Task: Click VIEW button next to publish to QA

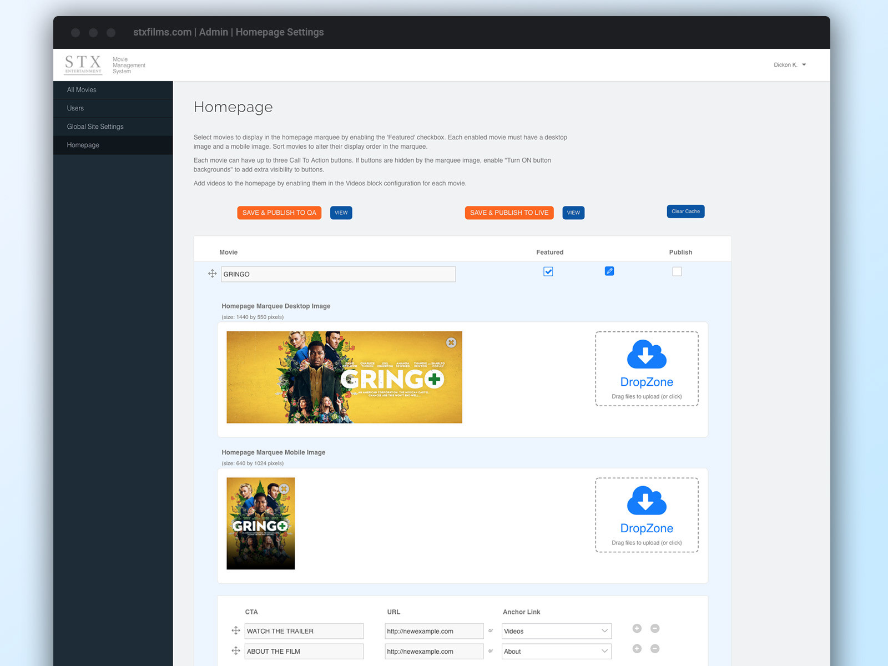Action: point(341,213)
